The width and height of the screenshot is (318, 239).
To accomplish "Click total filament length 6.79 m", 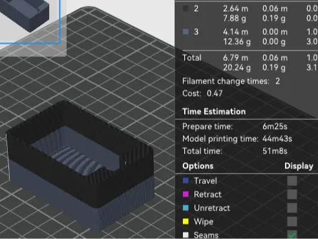I will [x=235, y=58].
